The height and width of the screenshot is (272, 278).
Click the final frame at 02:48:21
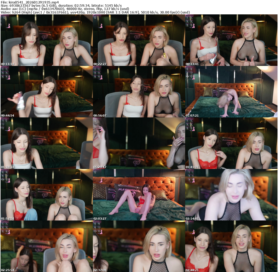(231, 246)
